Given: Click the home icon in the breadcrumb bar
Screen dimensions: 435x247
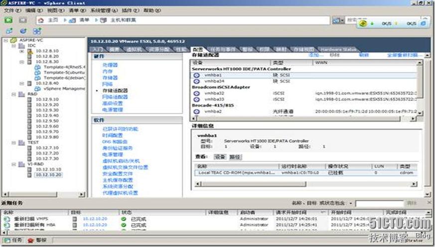Looking at the screenshot, I should pos(41,20).
